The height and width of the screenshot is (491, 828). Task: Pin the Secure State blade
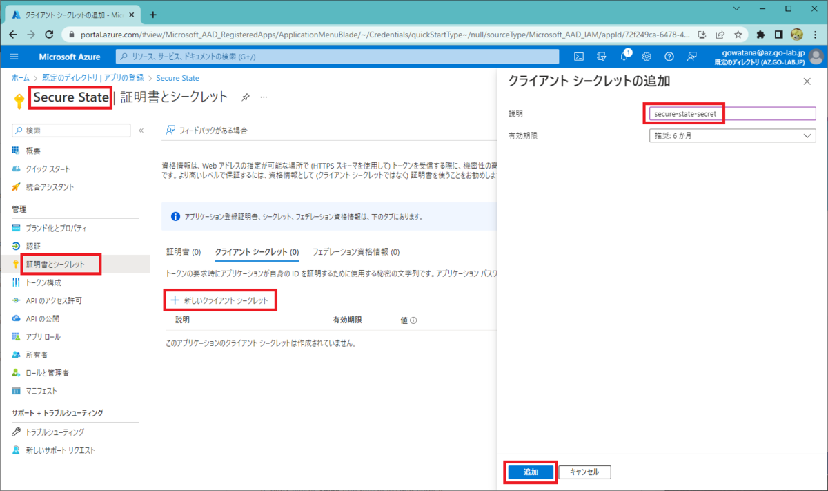[245, 98]
